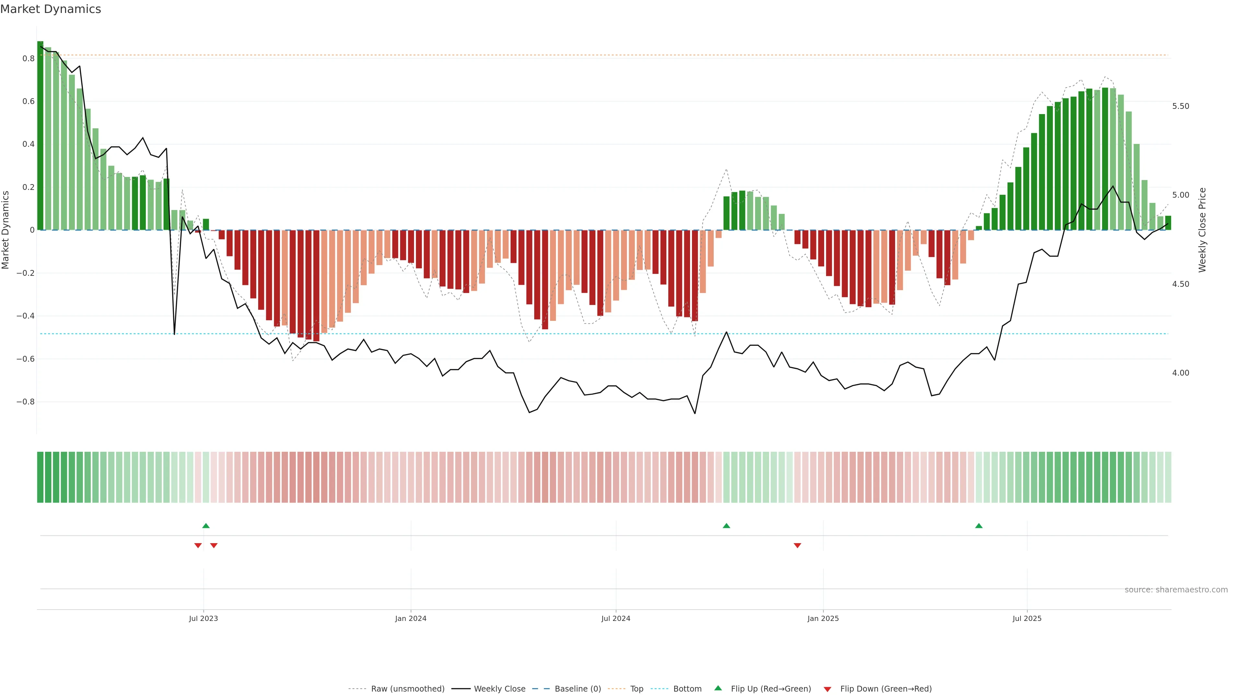Image resolution: width=1244 pixels, height=700 pixels.
Task: Click green Flip Up triangle near Jul 2023
Action: 206,526
